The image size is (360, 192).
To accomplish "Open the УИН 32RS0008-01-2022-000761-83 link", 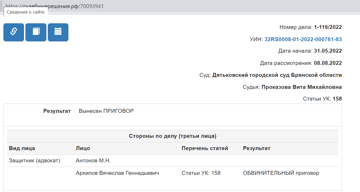I will (x=303, y=39).
